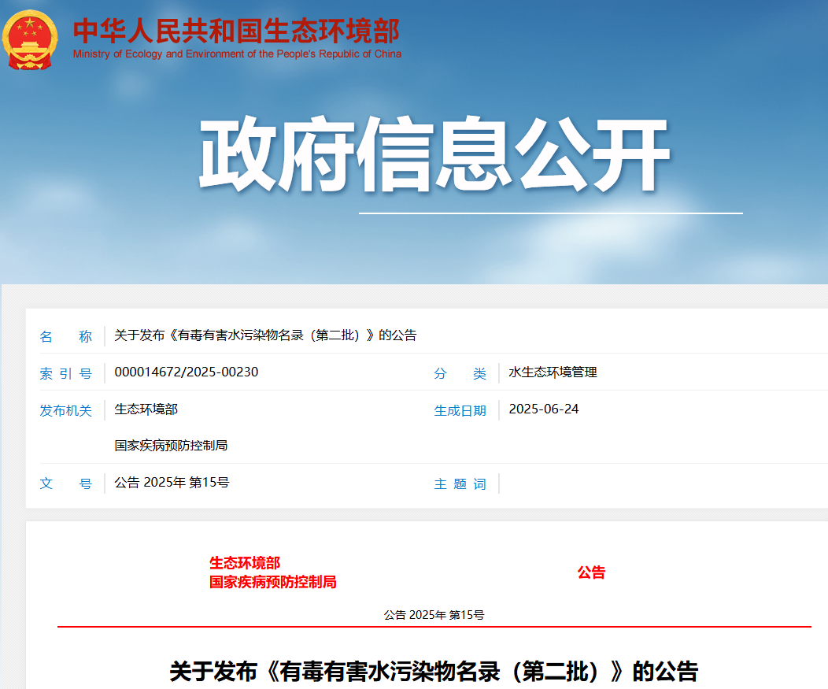828x689 pixels.
Task: Select the 名称 field label
Action: (x=65, y=336)
